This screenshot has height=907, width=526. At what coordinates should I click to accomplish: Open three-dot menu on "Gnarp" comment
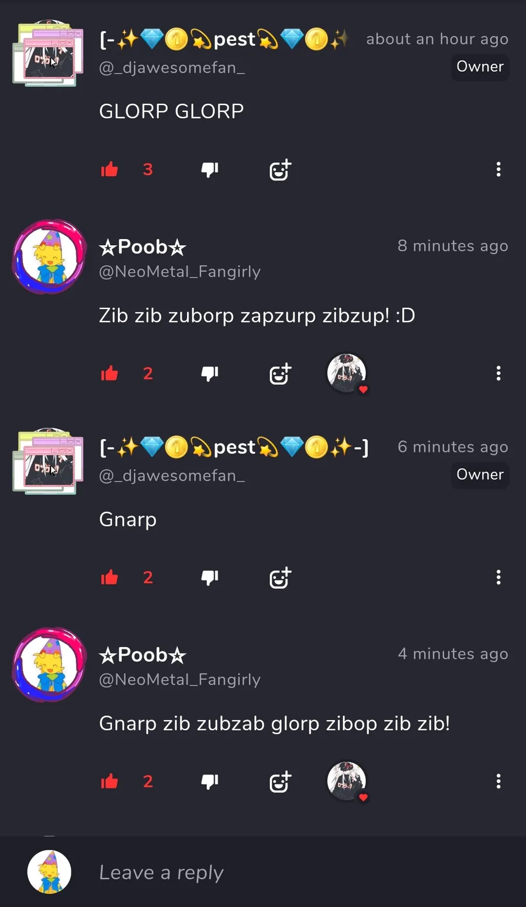tap(499, 577)
